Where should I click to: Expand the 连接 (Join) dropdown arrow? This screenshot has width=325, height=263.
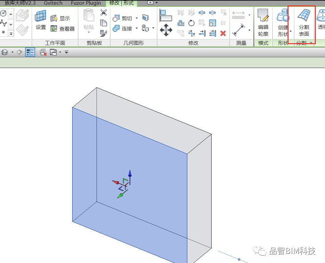[137, 29]
